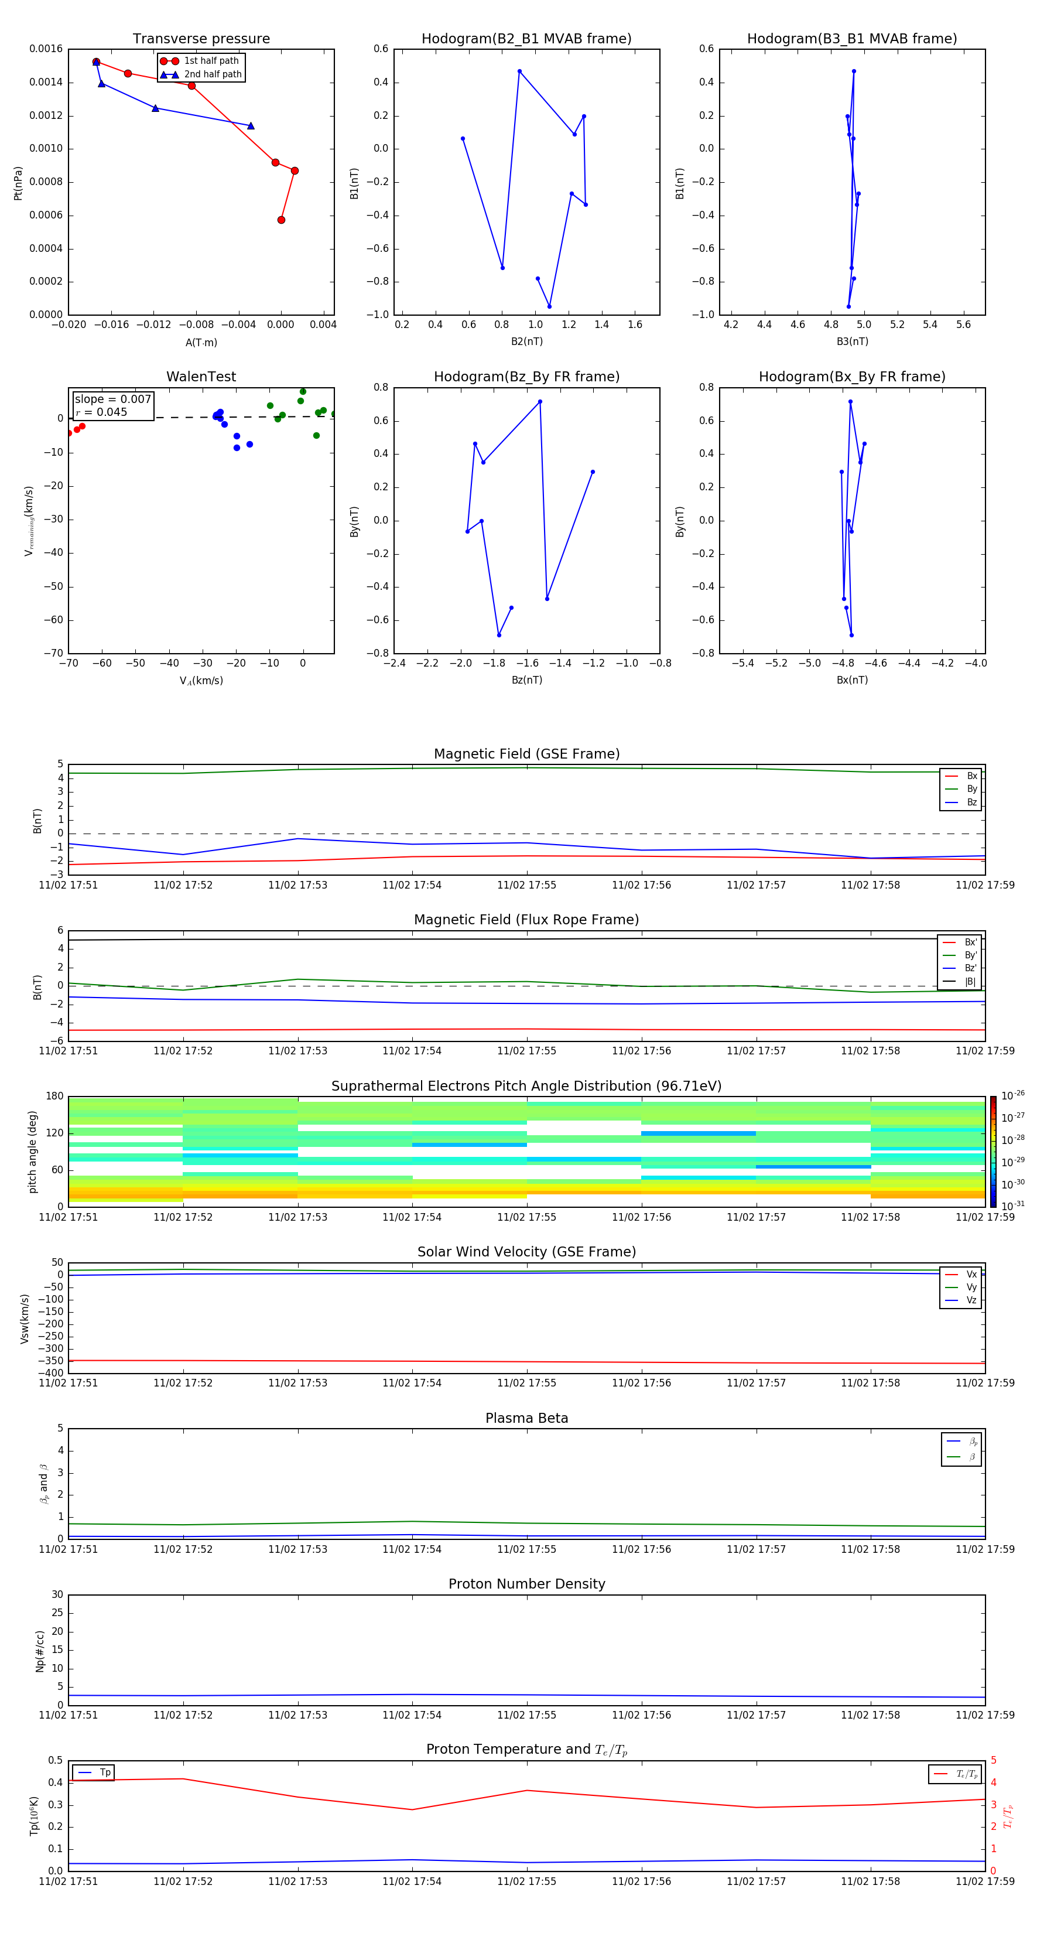Click the Vz legend entry
This screenshot has height=1933, width=1054.
point(961,1300)
